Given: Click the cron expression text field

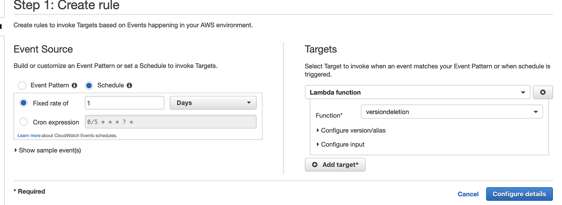Looking at the screenshot, I should (x=171, y=122).
